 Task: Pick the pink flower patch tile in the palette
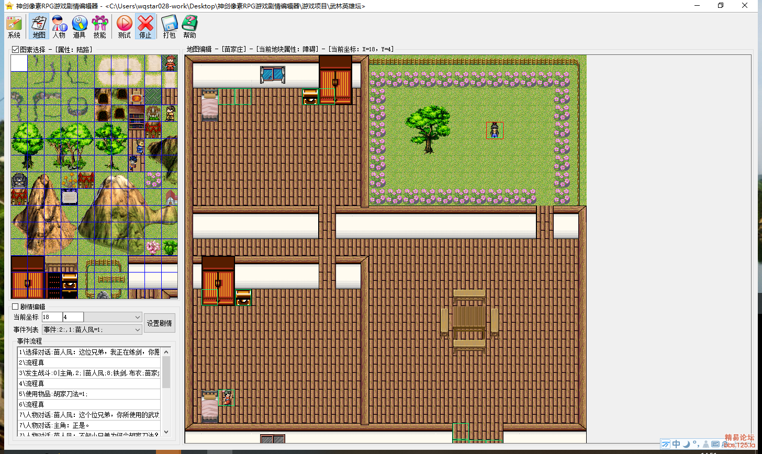(153, 180)
